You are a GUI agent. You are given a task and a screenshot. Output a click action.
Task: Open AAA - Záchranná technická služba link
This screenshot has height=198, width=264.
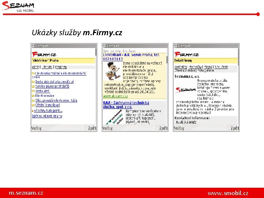pyautogui.click(x=126, y=105)
